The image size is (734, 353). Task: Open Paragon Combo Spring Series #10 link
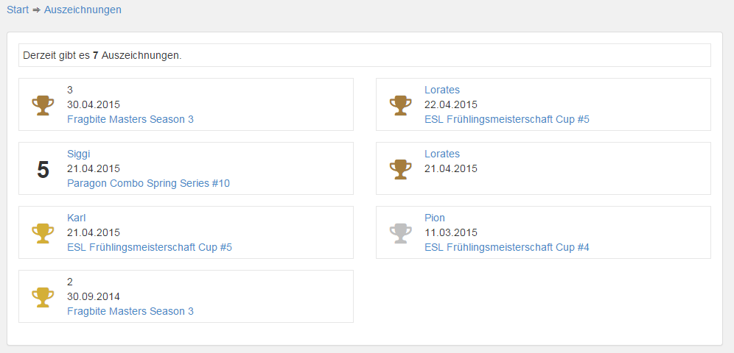coord(148,184)
